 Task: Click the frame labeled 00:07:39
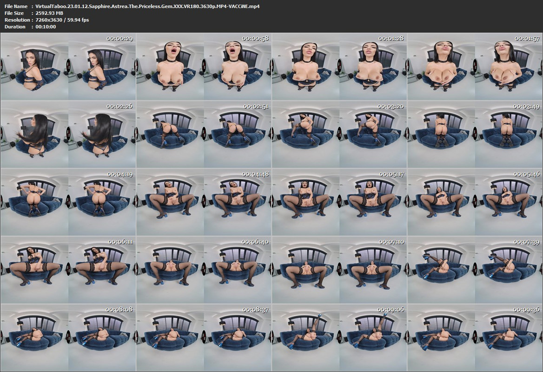(475, 270)
